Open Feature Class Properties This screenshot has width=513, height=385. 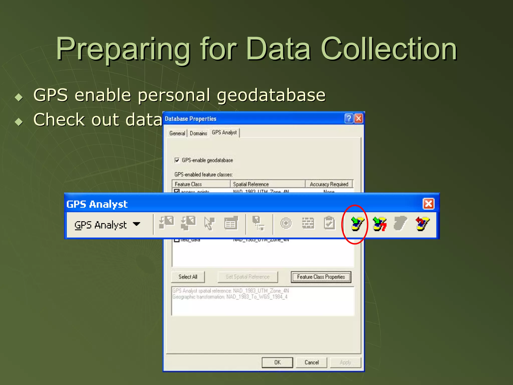(321, 277)
